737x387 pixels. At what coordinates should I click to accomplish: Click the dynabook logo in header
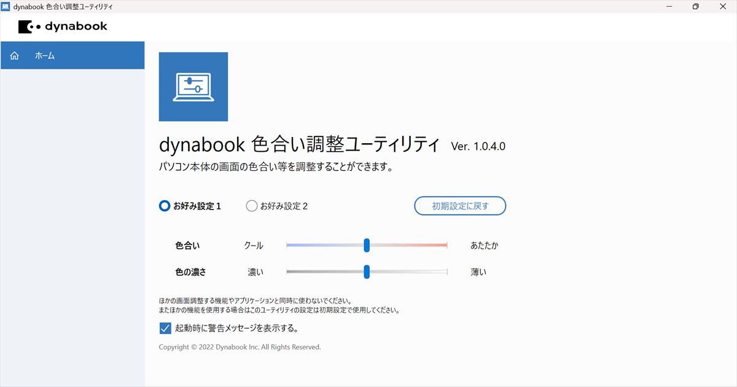click(63, 26)
